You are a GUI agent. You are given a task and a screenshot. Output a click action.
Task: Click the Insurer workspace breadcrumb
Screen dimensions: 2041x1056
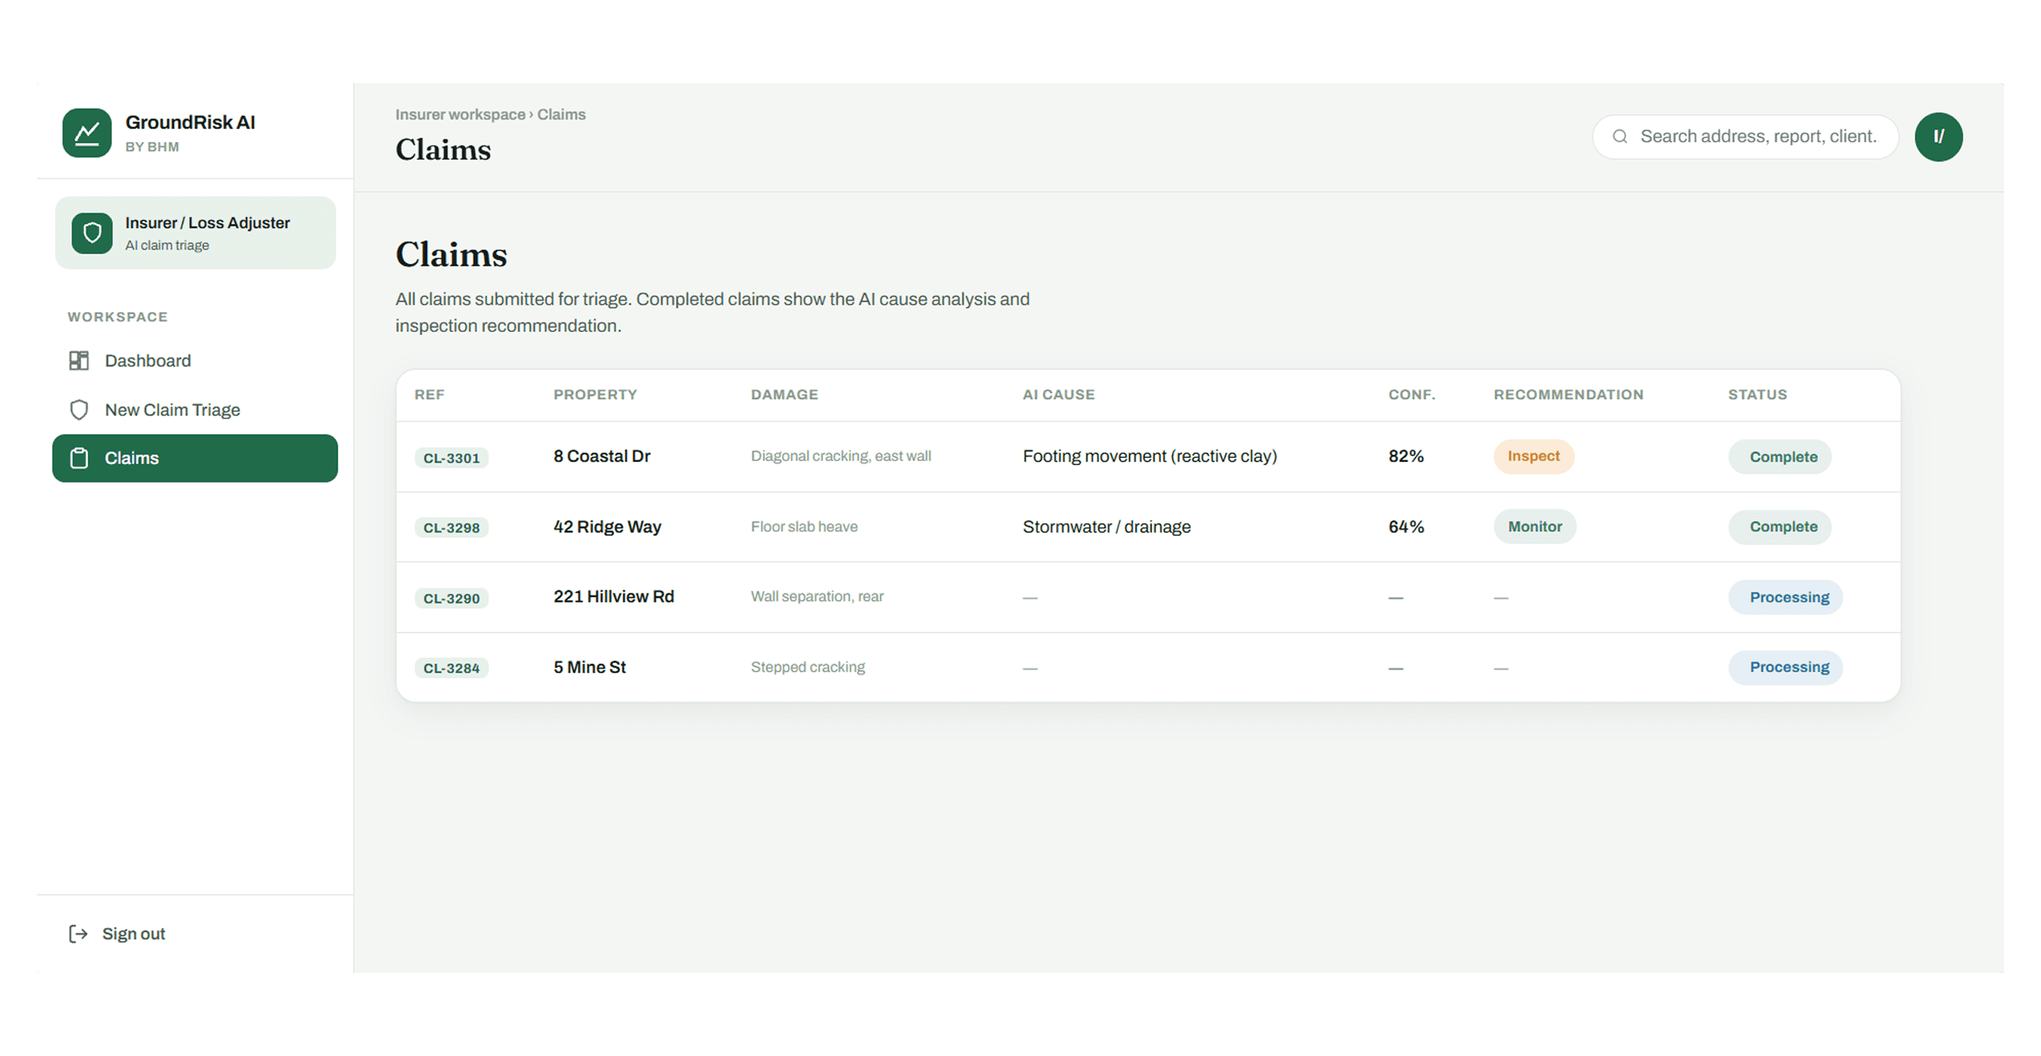[460, 114]
